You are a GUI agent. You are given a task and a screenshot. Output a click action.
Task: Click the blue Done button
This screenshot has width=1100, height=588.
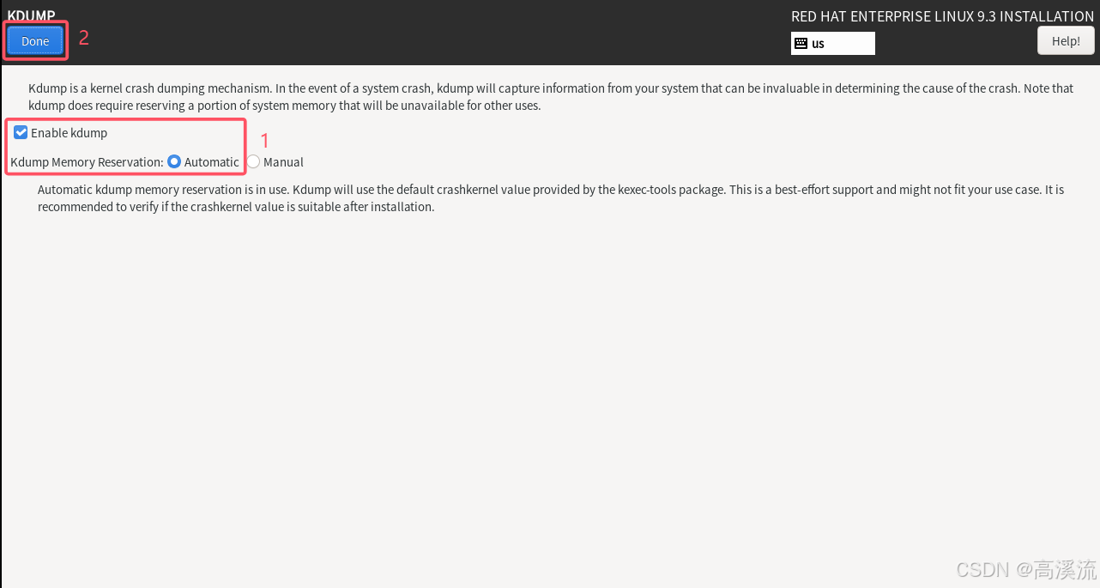(x=35, y=41)
